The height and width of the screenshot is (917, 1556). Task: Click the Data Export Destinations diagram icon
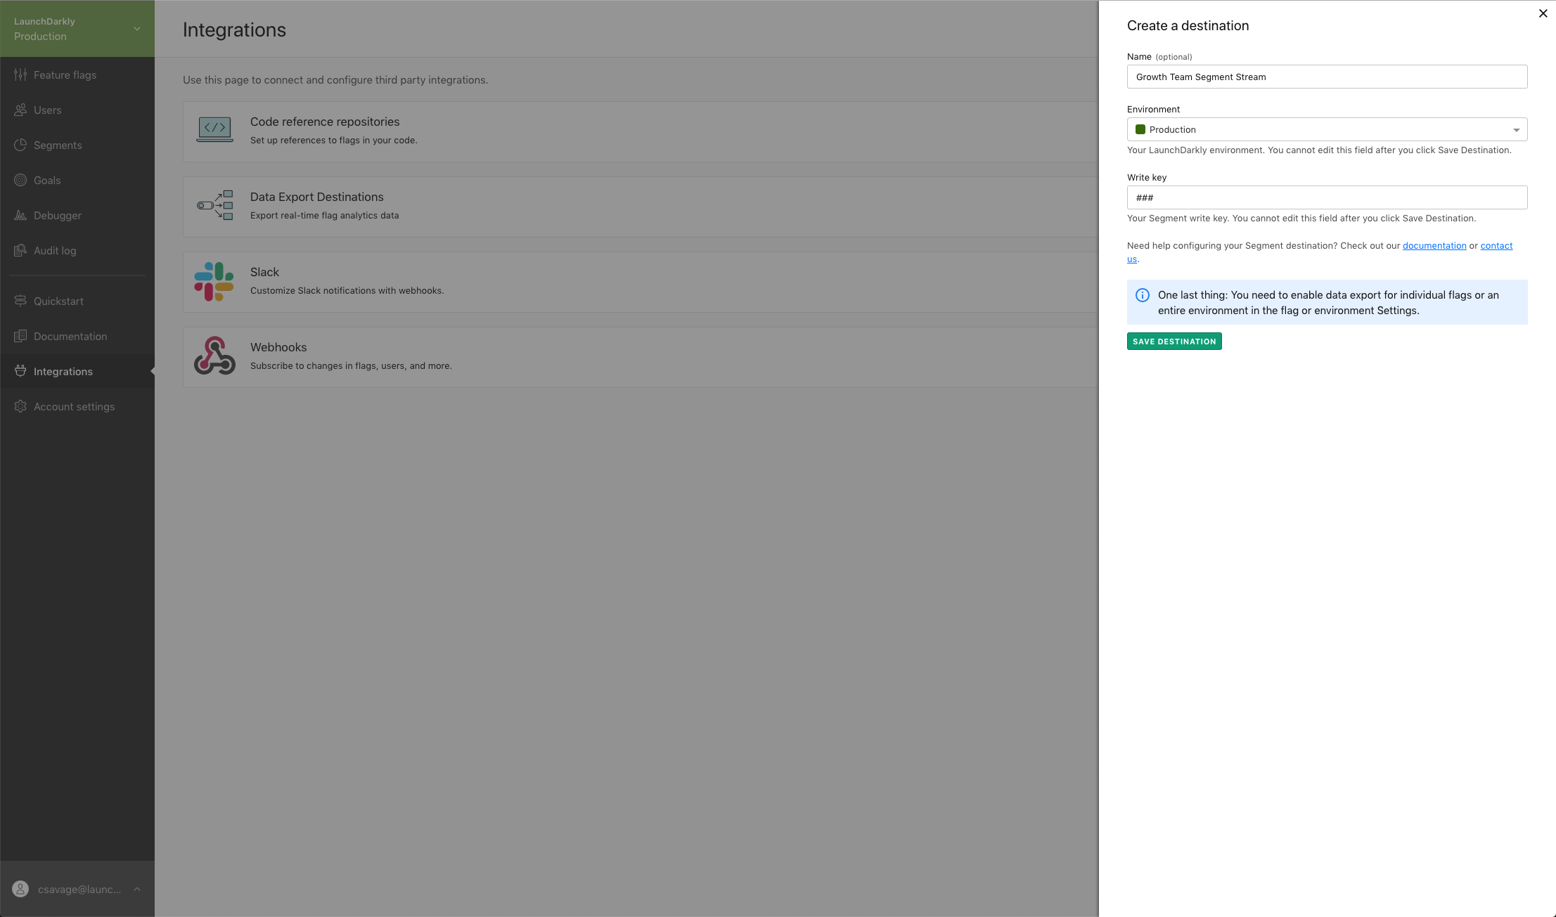[x=215, y=205]
